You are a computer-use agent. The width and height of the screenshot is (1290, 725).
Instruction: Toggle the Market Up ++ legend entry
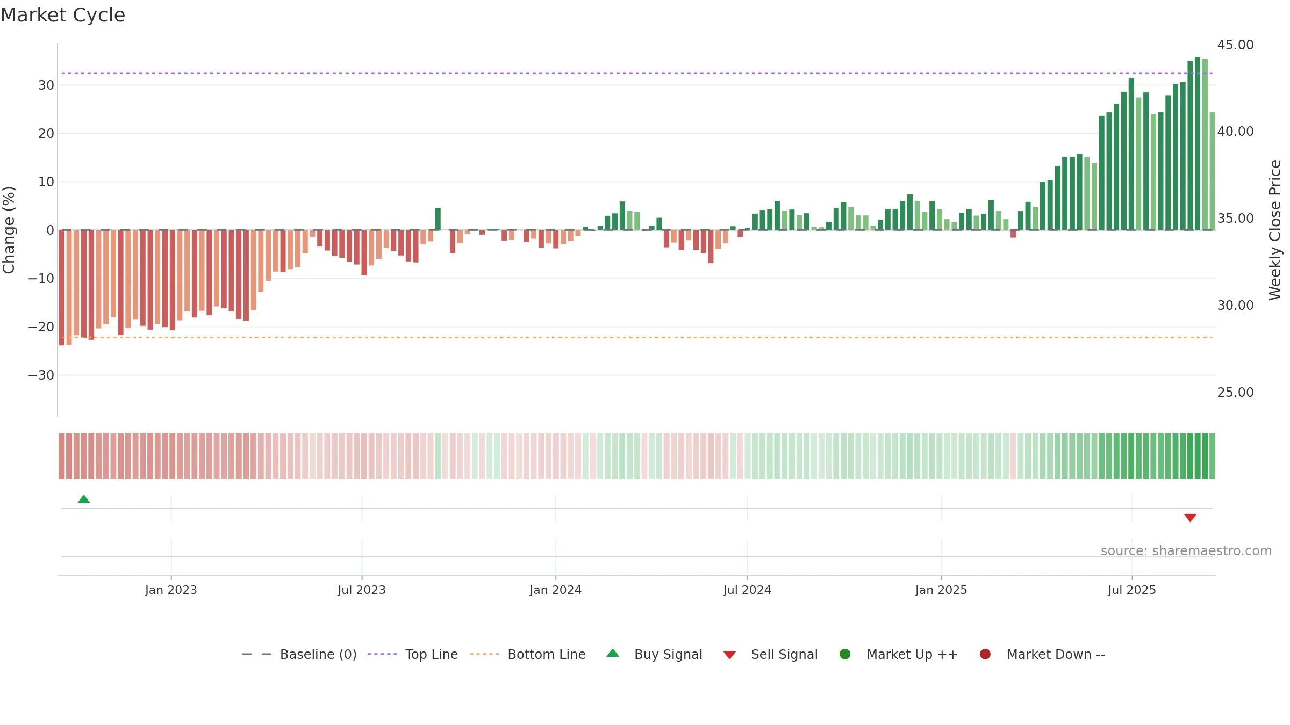[899, 654]
